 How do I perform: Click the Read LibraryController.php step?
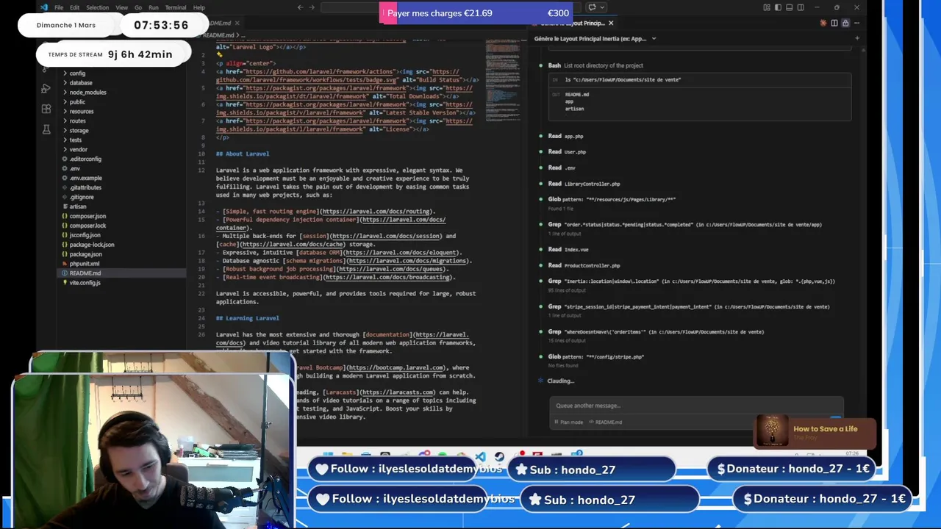[x=584, y=184]
